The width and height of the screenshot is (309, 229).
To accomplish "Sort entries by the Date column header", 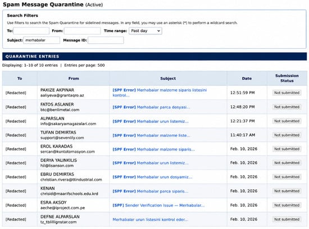I will pos(247,79).
